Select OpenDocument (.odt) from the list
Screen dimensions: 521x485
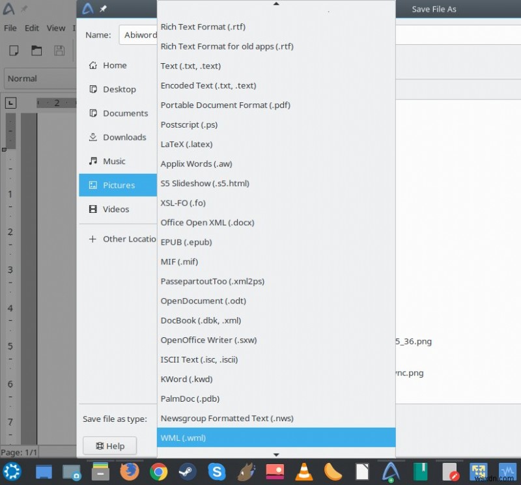(203, 301)
